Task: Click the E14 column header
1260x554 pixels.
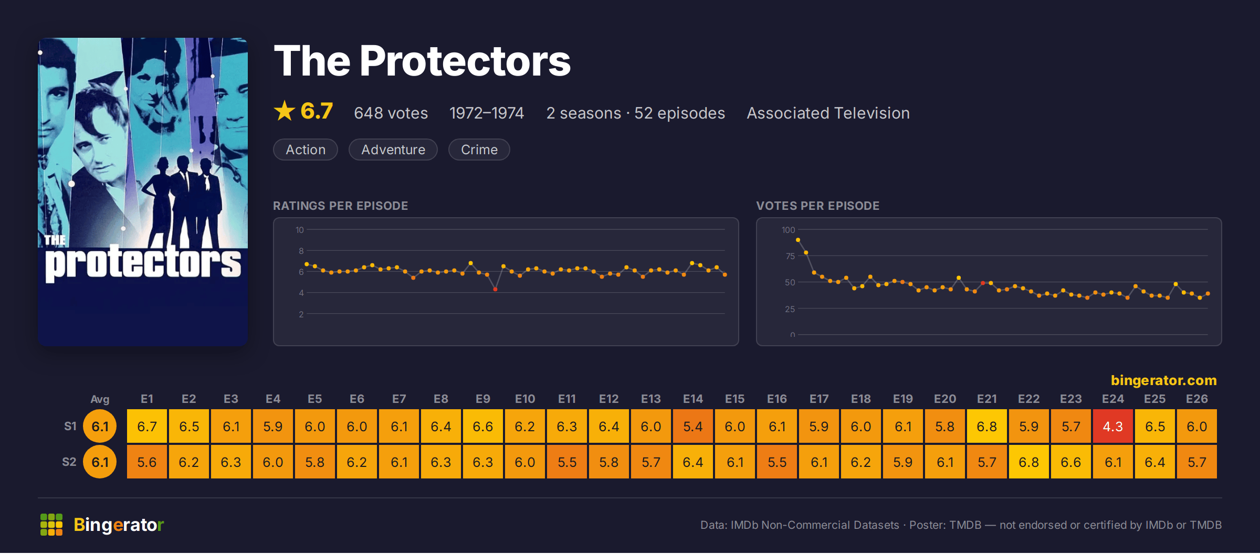Action: pyautogui.click(x=693, y=399)
